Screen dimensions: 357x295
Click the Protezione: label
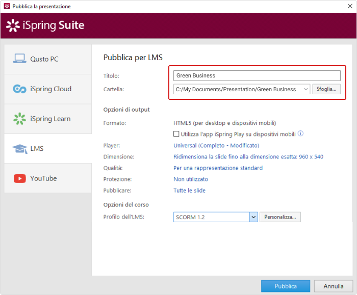(x=117, y=179)
